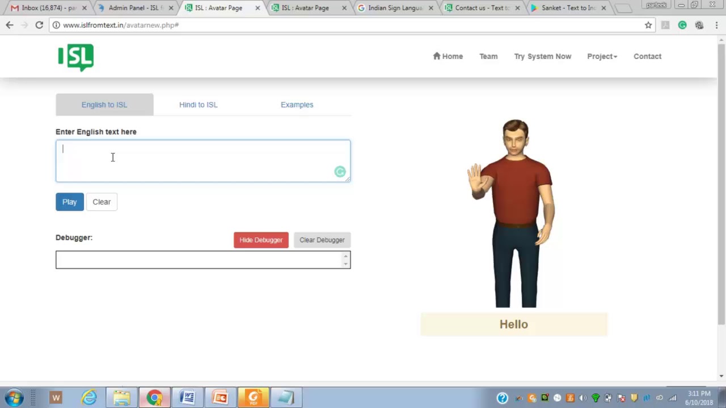Bookmark this page with the star icon
726x408 pixels.
tap(648, 25)
